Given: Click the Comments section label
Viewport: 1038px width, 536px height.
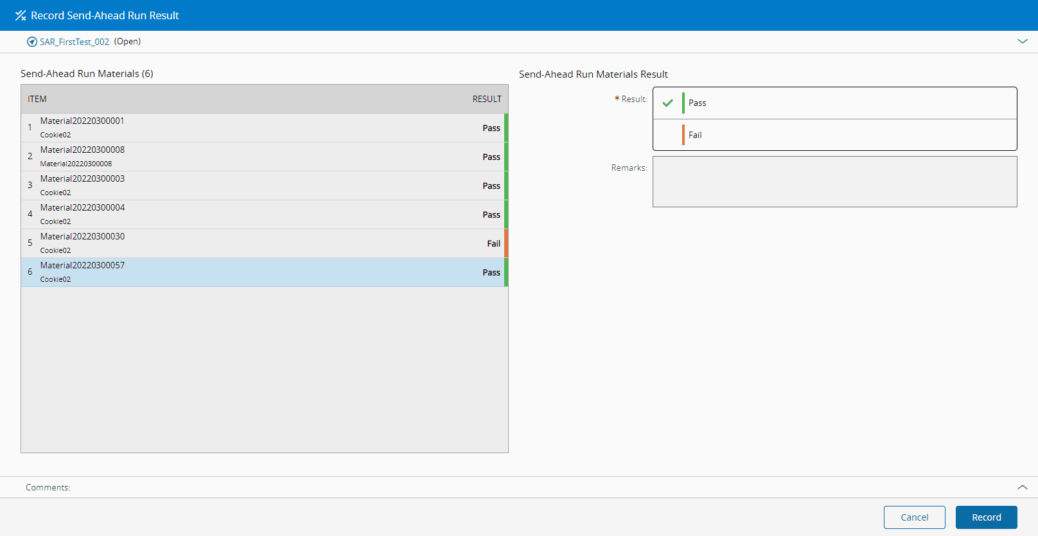Looking at the screenshot, I should [x=48, y=487].
